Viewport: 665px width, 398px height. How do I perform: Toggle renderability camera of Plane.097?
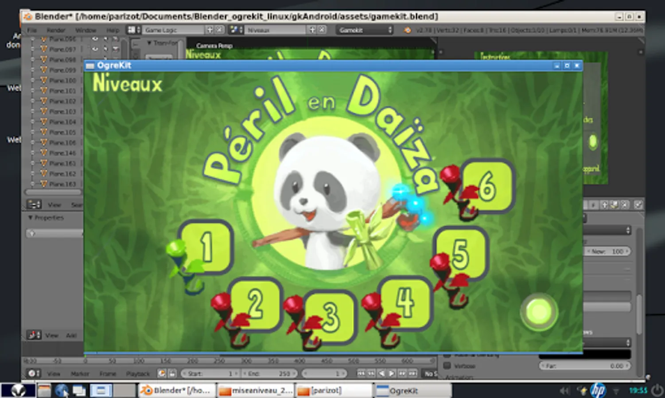[116, 50]
